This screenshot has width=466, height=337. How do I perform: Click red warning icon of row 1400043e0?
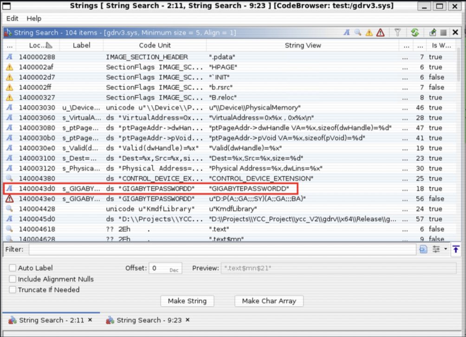(x=9, y=199)
